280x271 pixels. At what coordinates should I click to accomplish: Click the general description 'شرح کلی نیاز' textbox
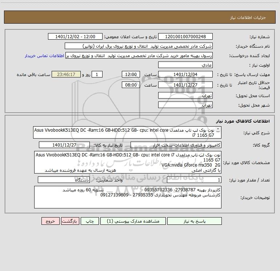(x=127, y=132)
